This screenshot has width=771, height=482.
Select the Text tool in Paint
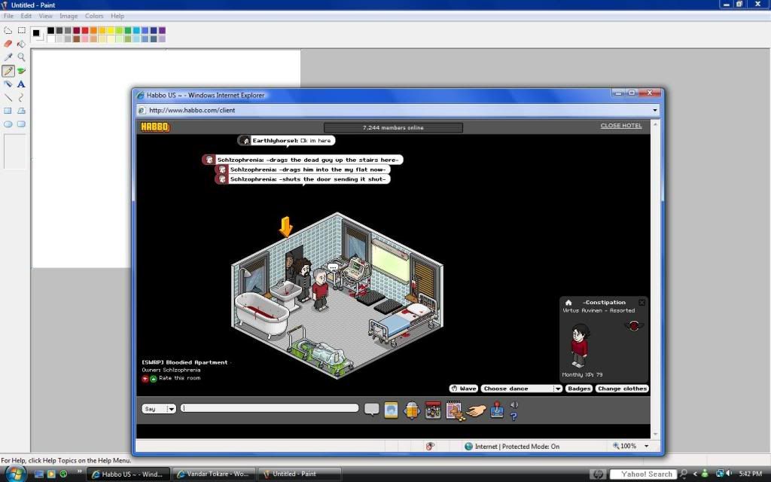pos(21,84)
